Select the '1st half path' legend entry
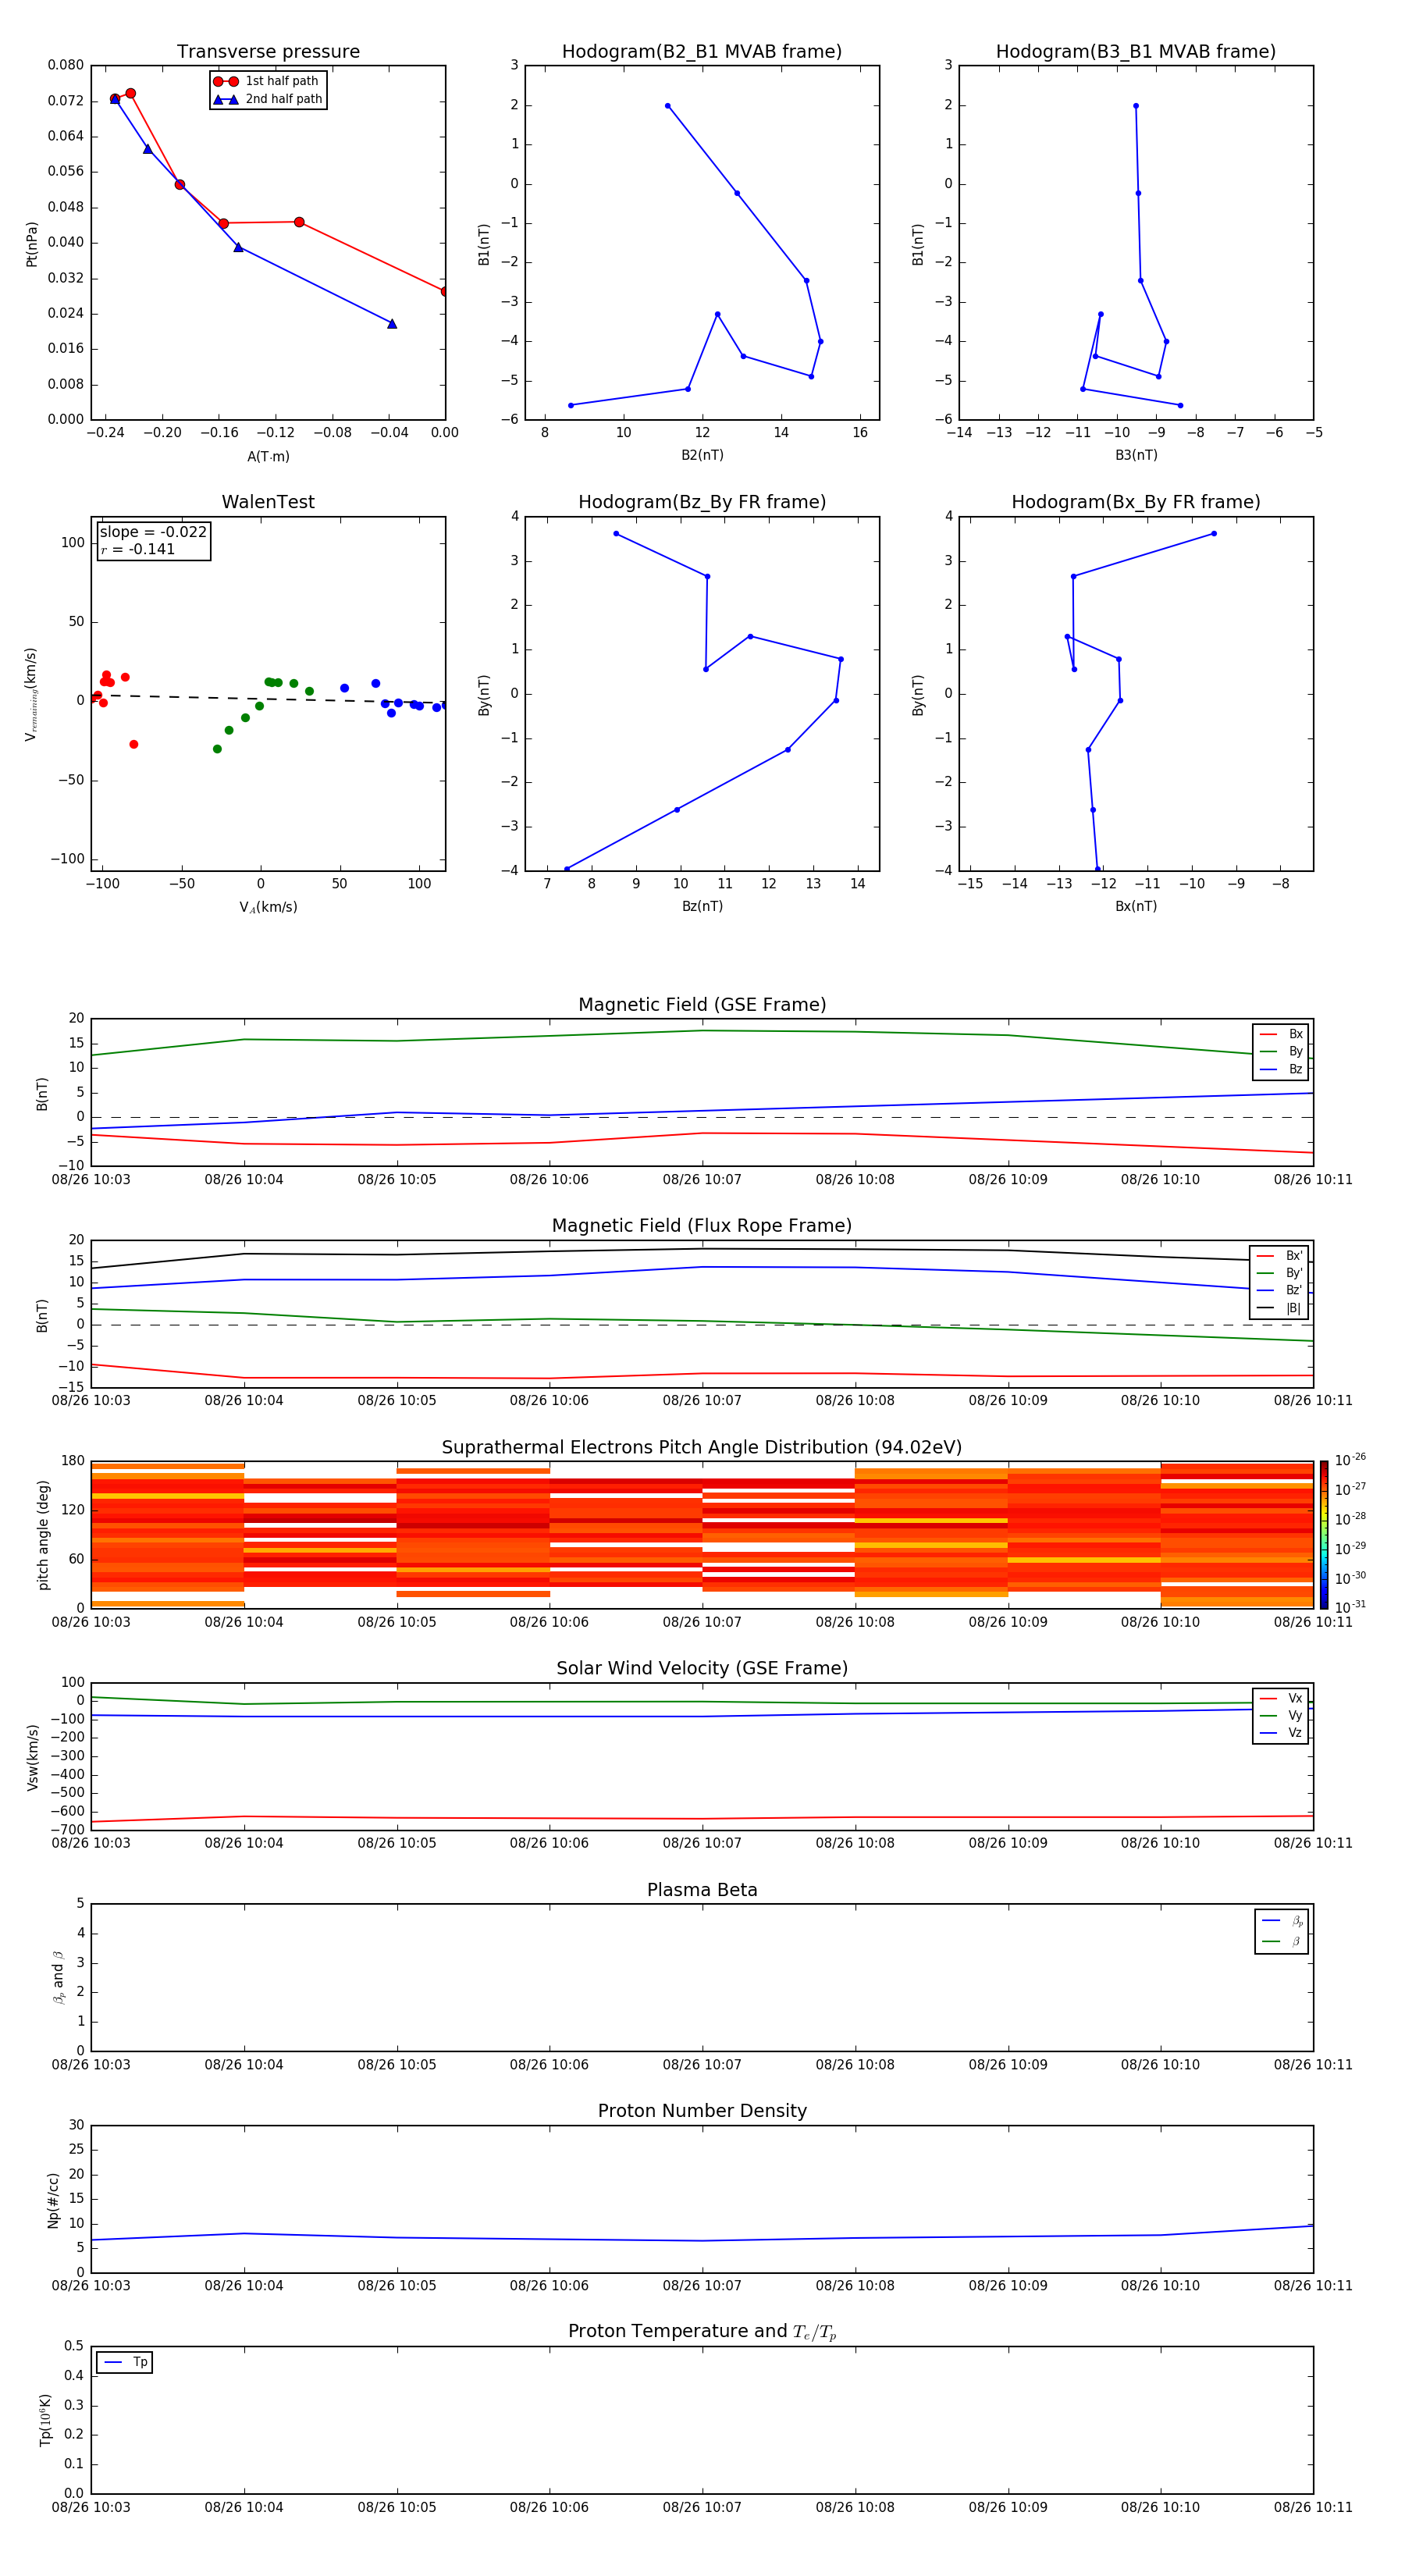This screenshot has height=2576, width=1405. click(x=266, y=81)
